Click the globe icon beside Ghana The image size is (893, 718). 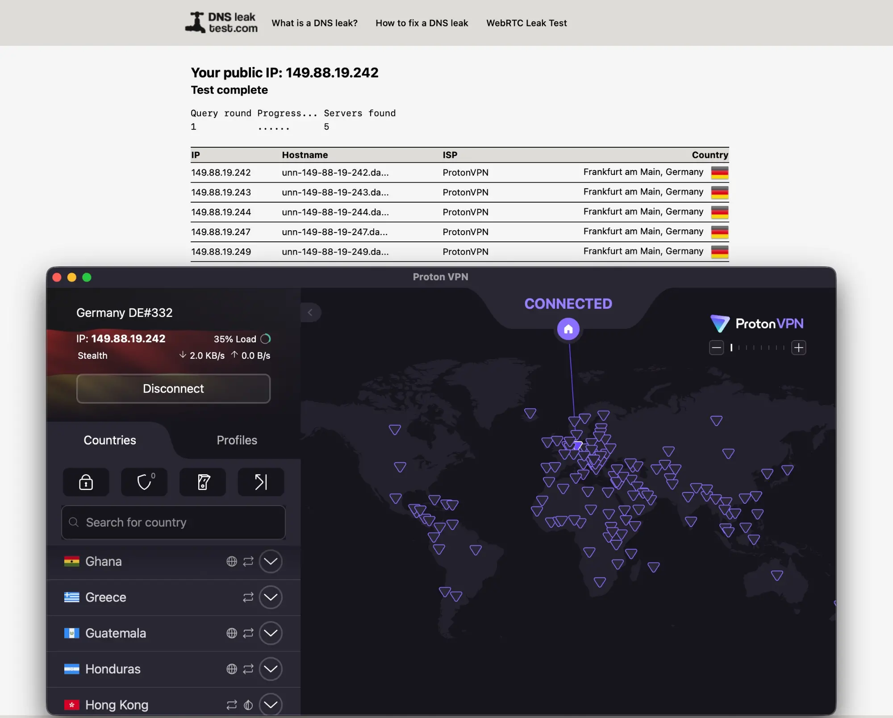pyautogui.click(x=231, y=562)
